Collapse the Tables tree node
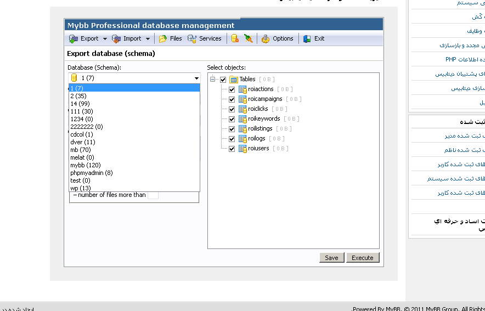Screen dimensions: 485x311 click(213, 80)
